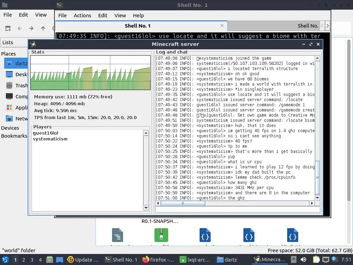Screen dimensions: 353x265
Task: Click log horizontal scroll left arrow
Action: (x=158, y=203)
